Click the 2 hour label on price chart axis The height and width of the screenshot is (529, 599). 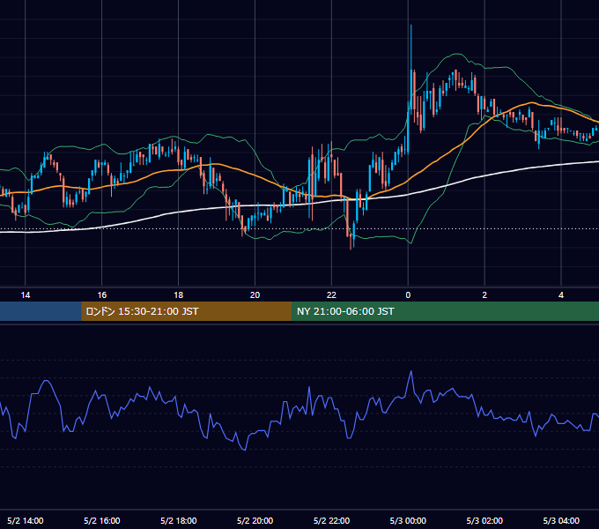(x=484, y=295)
